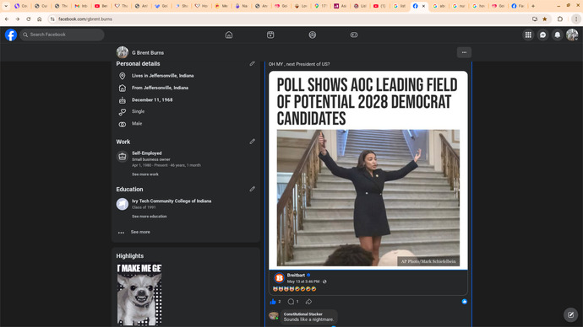Reload the page with refresh icon
This screenshot has width=583, height=327.
[x=29, y=19]
